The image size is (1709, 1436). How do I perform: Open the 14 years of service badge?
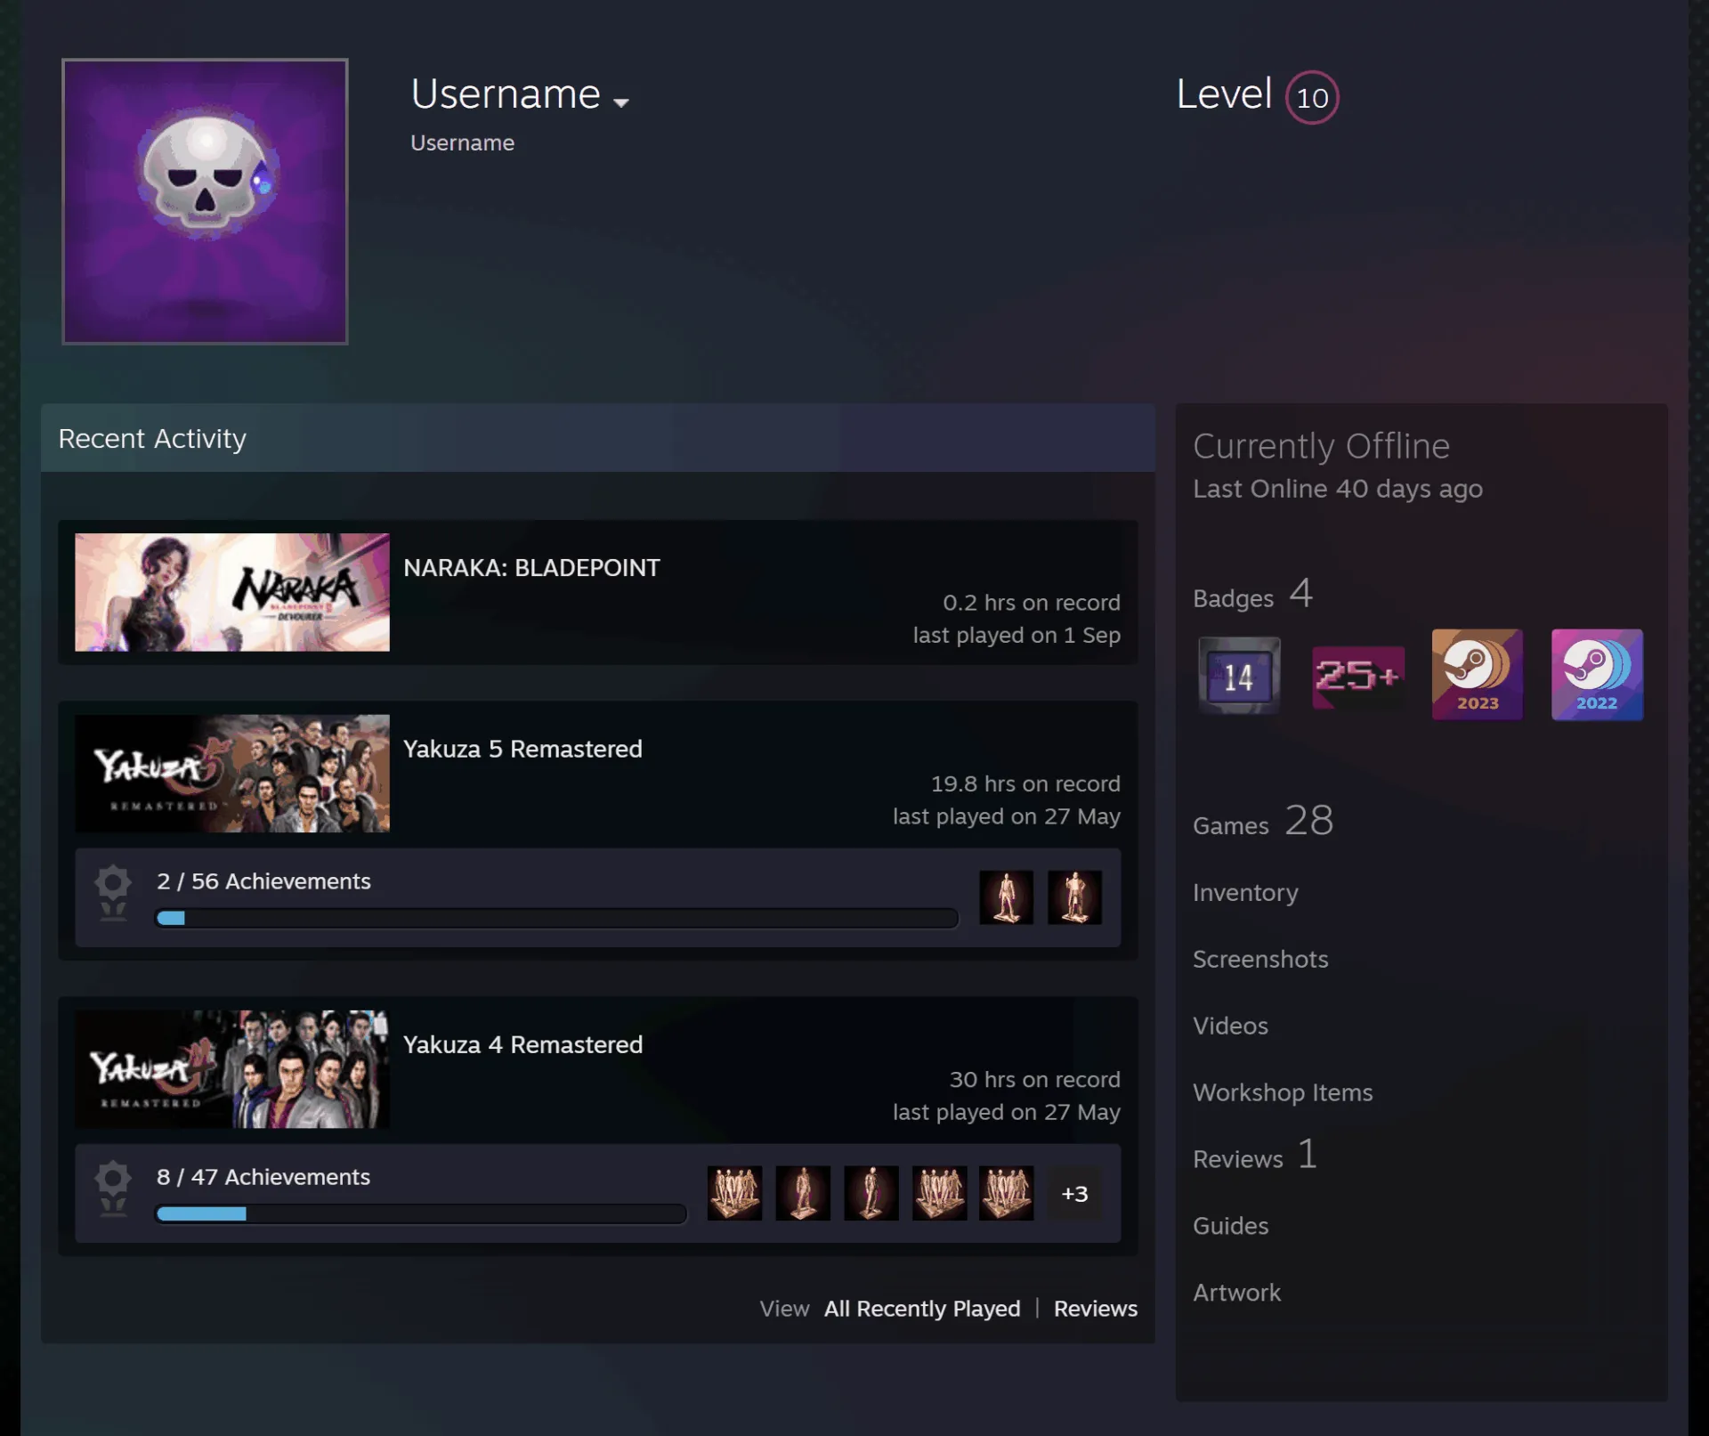click(1239, 676)
